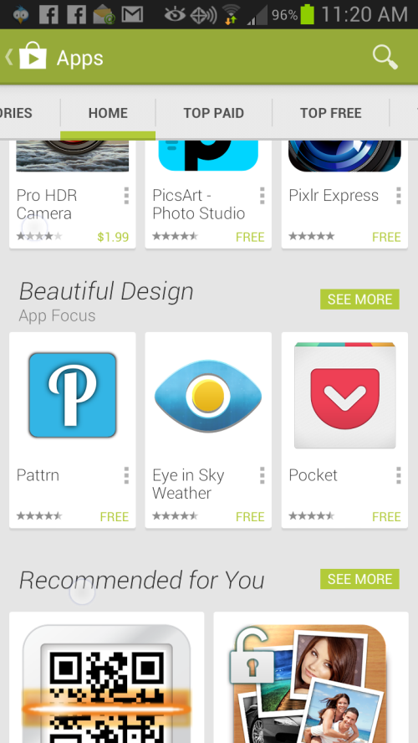Open the Eye in Sky Weather icon
The height and width of the screenshot is (743, 418).
[x=208, y=396]
